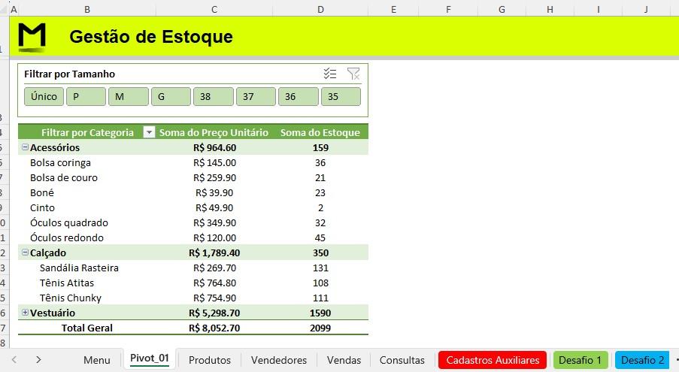The width and height of the screenshot is (679, 372).
Task: Open the Produtos sheet tab
Action: pyautogui.click(x=210, y=360)
